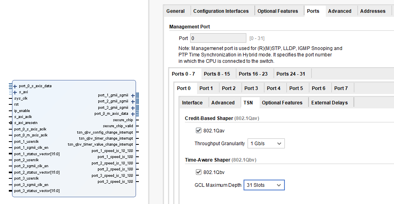Switch to the Configuration Interfaces tab
394x204 pixels.
tap(221, 11)
